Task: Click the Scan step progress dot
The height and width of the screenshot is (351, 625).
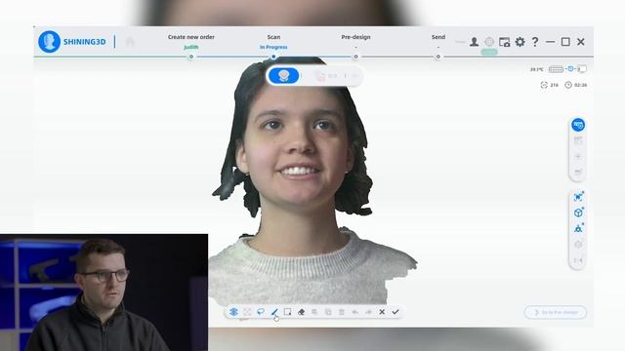Action: [273, 57]
